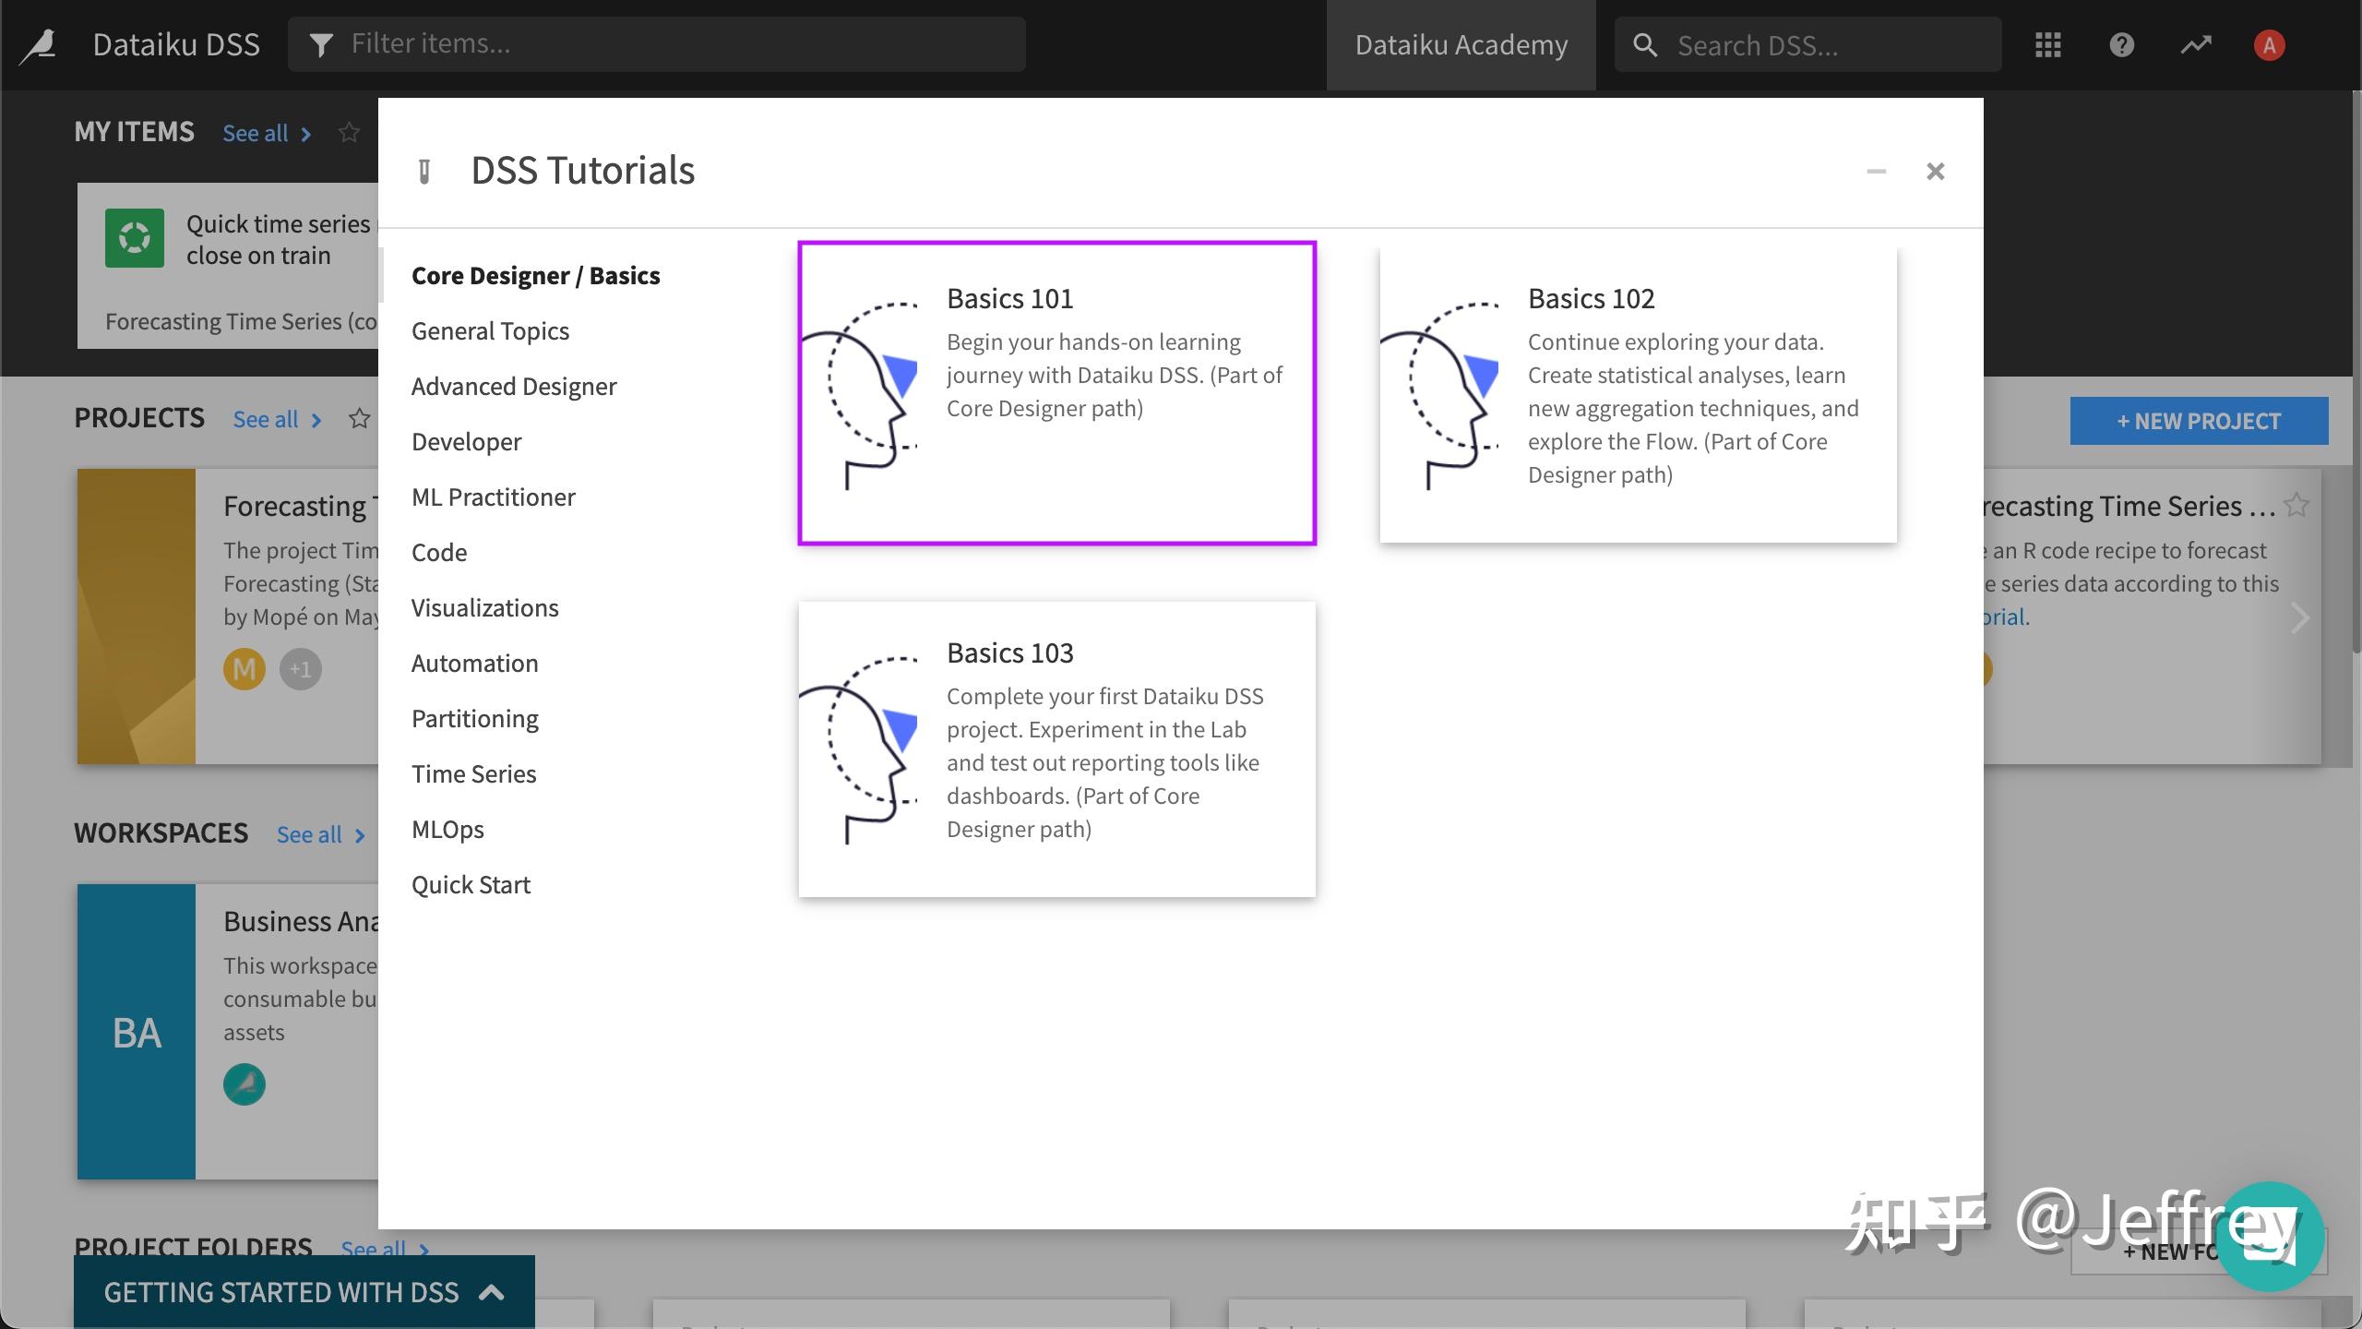Open the Basics 103 tutorial title
This screenshot has width=2362, height=1329.
(x=1010, y=653)
